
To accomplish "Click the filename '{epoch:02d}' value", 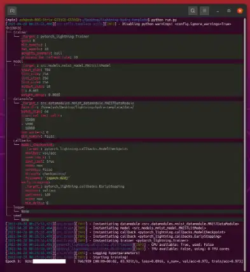I will point(57,178).
